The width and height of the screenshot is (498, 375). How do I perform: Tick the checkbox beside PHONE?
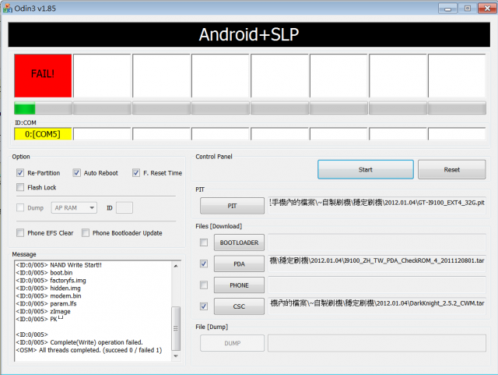[204, 285]
